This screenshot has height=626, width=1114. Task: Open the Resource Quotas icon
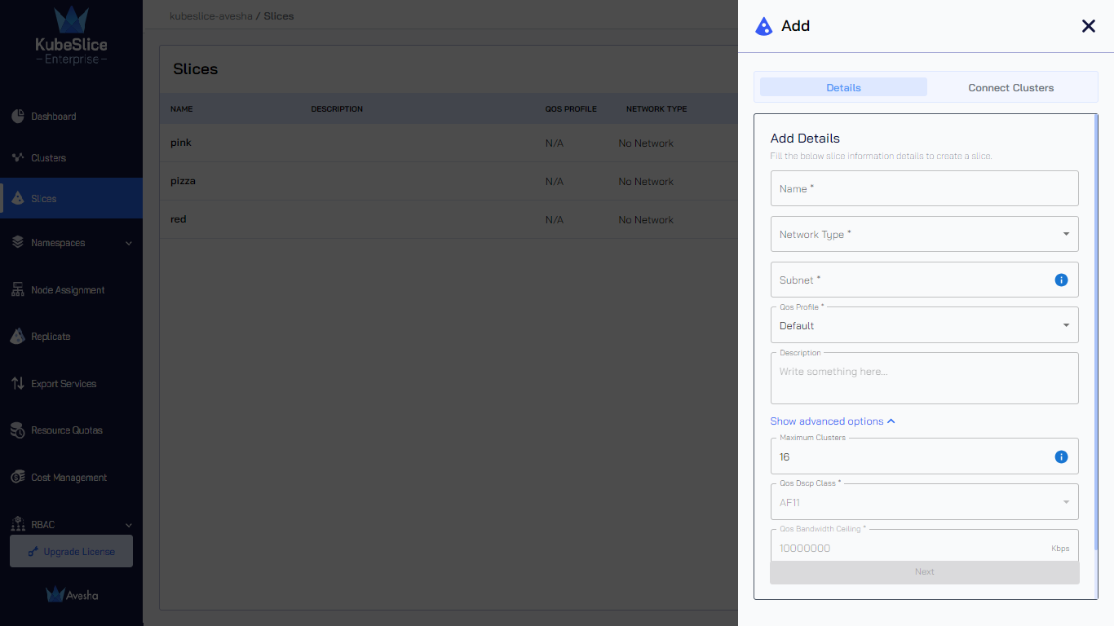(18, 430)
